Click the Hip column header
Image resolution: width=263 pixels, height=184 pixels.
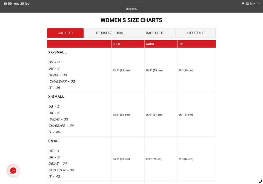point(181,44)
